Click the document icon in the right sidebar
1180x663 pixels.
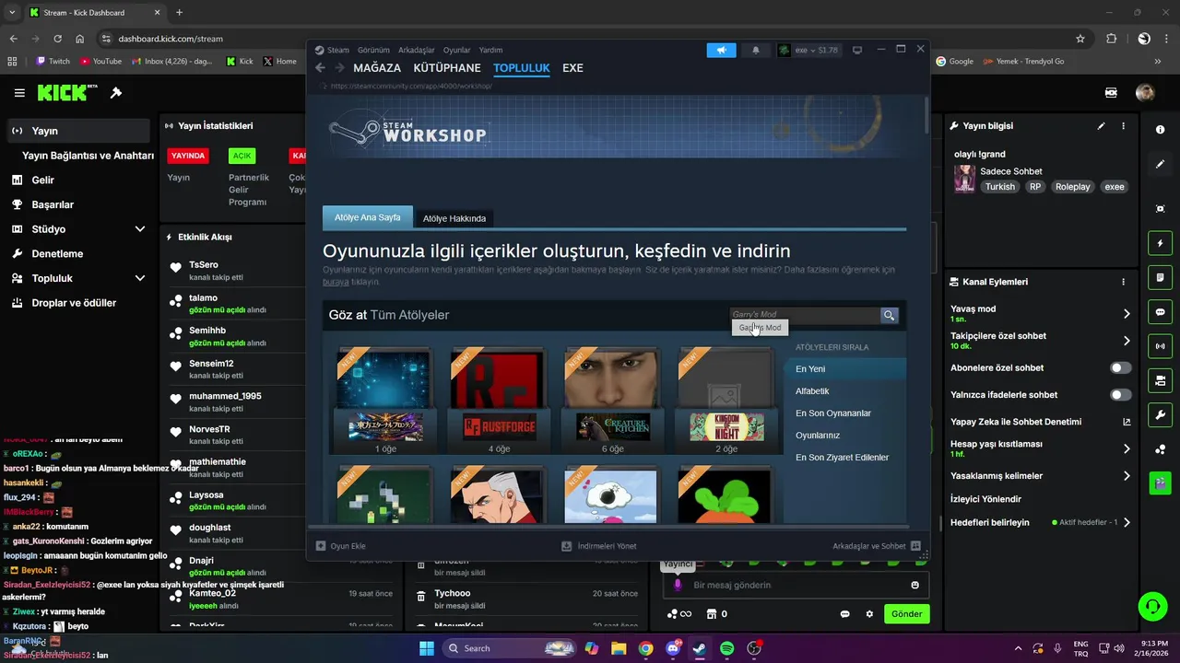click(x=1160, y=278)
